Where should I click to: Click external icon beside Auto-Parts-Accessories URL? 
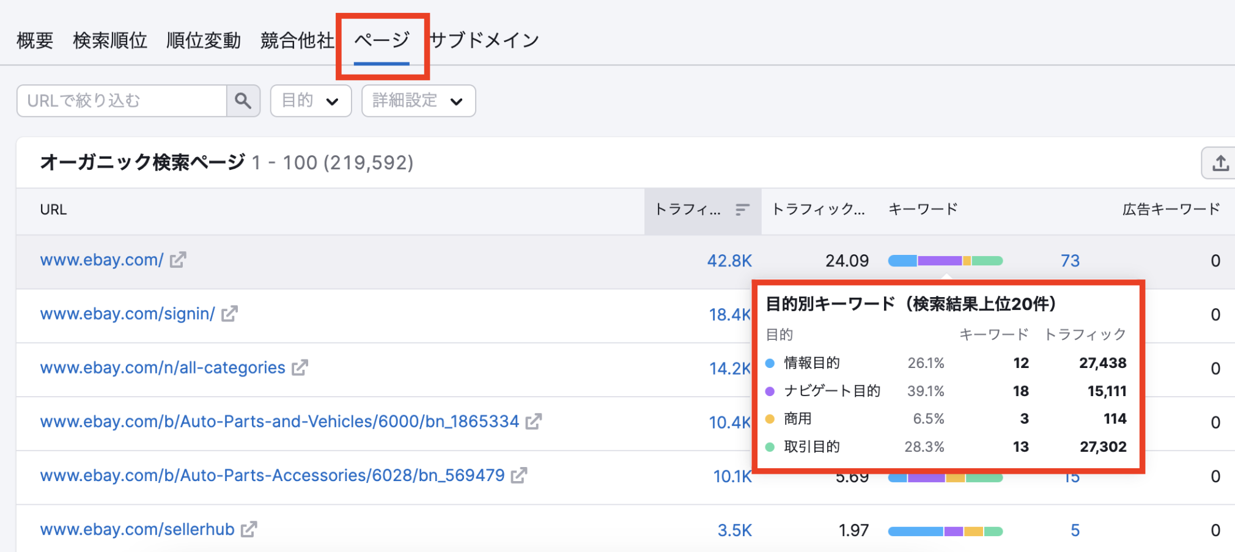pos(519,475)
